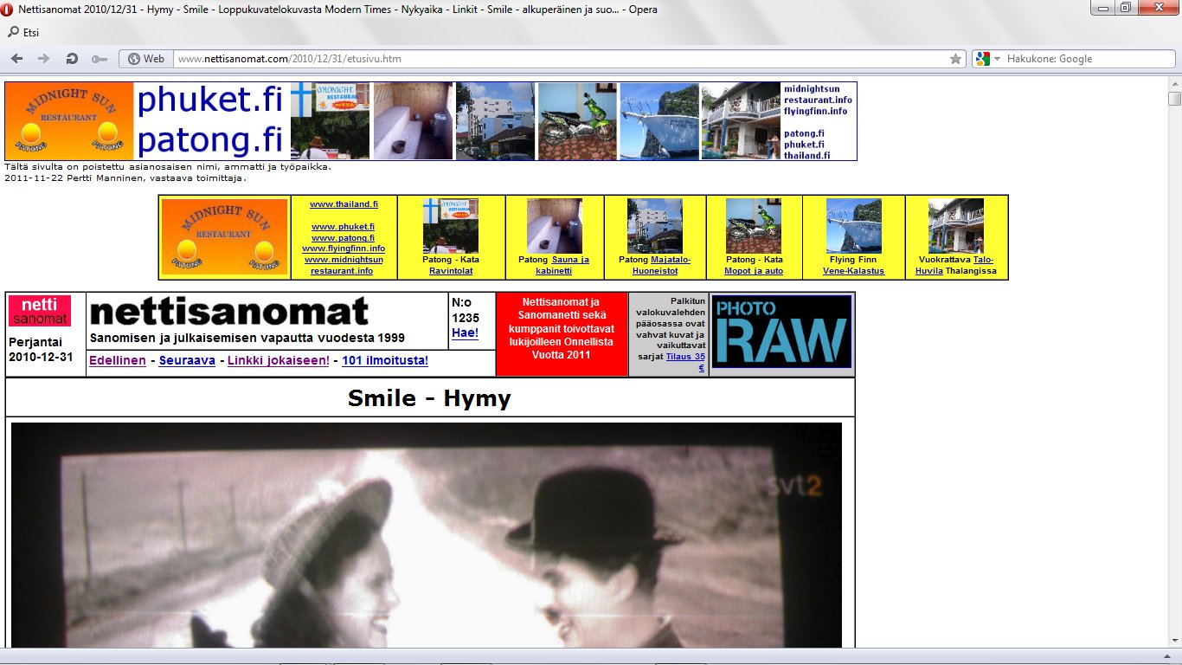Open the Mopot ja auto thumbnail
Screen dimensions: 1182x665
tap(753, 225)
